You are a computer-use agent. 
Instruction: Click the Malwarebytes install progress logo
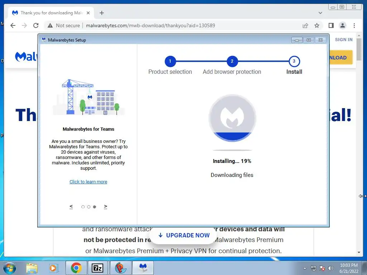click(232, 118)
